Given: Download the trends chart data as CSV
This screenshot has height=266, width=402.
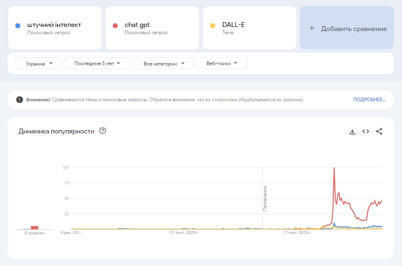Looking at the screenshot, I should tap(353, 131).
